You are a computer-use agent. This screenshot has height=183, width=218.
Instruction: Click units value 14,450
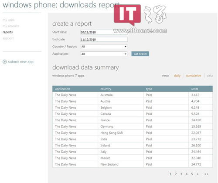[196, 120]
